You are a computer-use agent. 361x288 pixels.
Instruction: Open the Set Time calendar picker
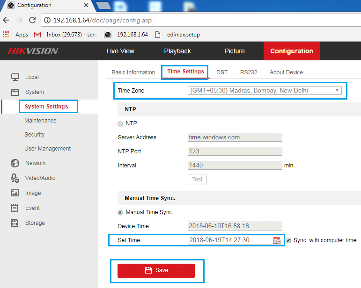point(277,240)
